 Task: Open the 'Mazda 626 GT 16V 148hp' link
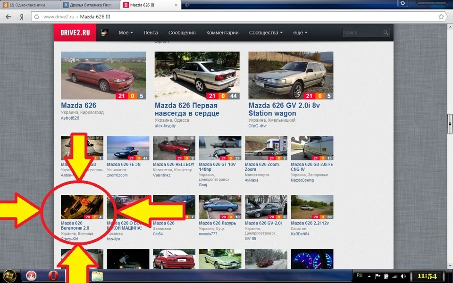(x=217, y=166)
